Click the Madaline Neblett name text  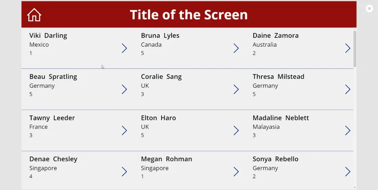tap(281, 118)
